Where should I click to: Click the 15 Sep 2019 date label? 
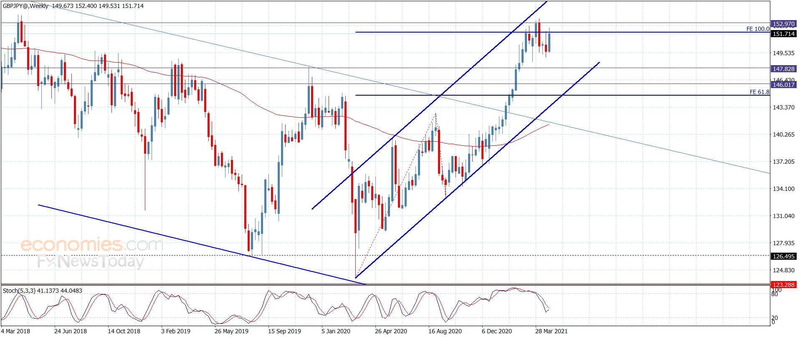point(284,331)
